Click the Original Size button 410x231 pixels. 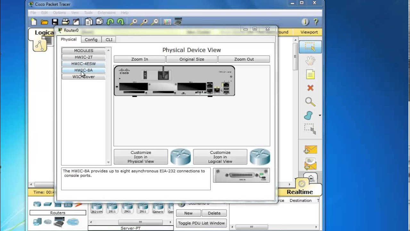click(192, 59)
